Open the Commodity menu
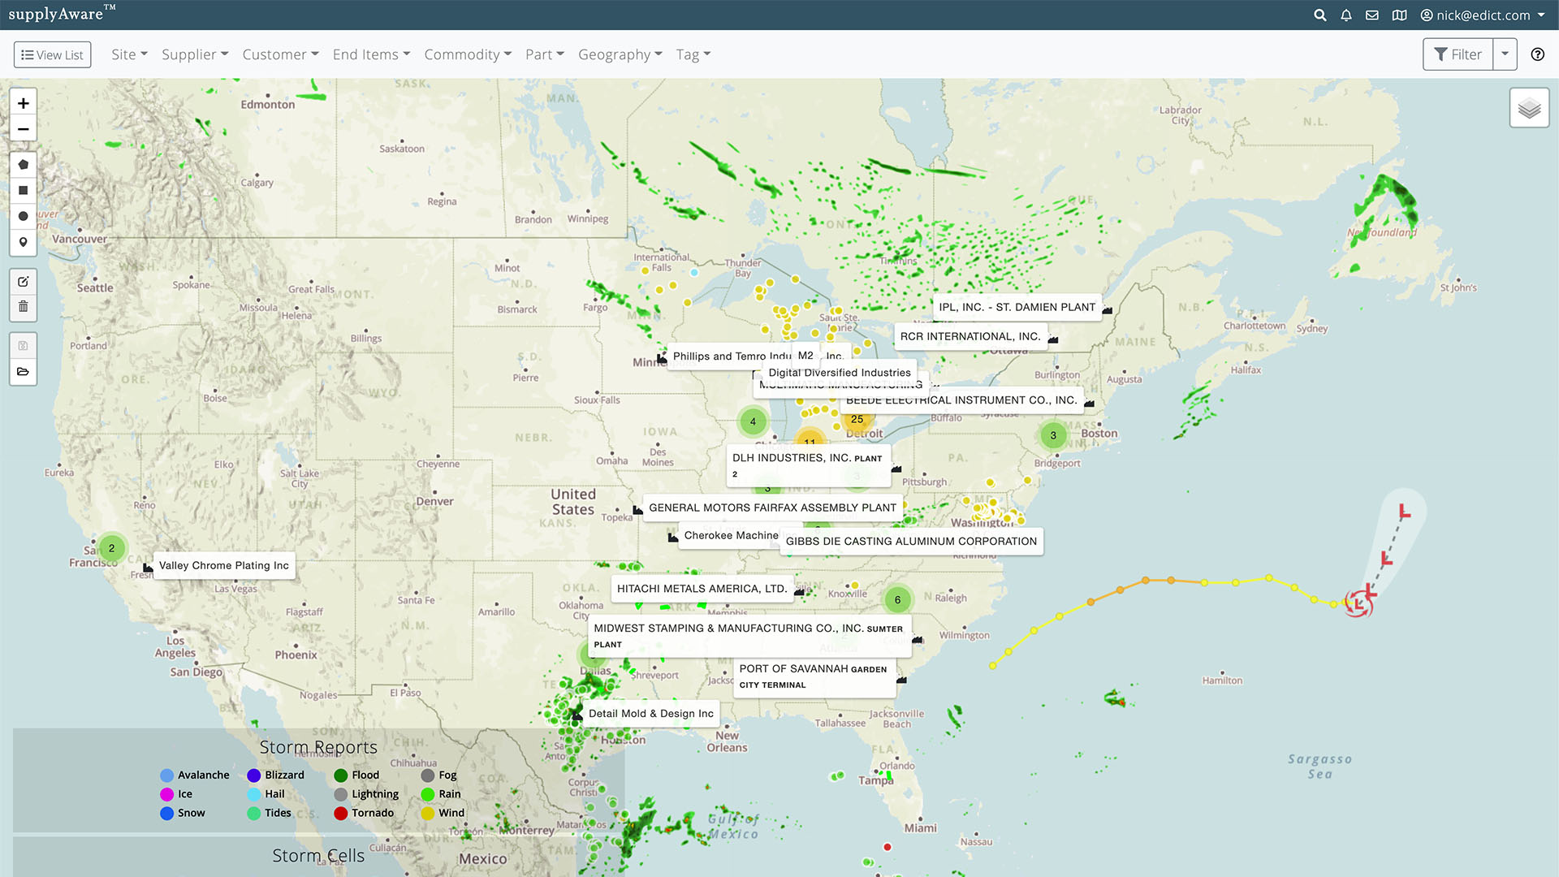 coord(468,54)
